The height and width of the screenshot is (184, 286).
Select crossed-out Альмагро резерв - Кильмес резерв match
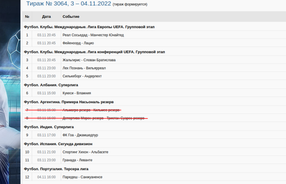click(91, 110)
